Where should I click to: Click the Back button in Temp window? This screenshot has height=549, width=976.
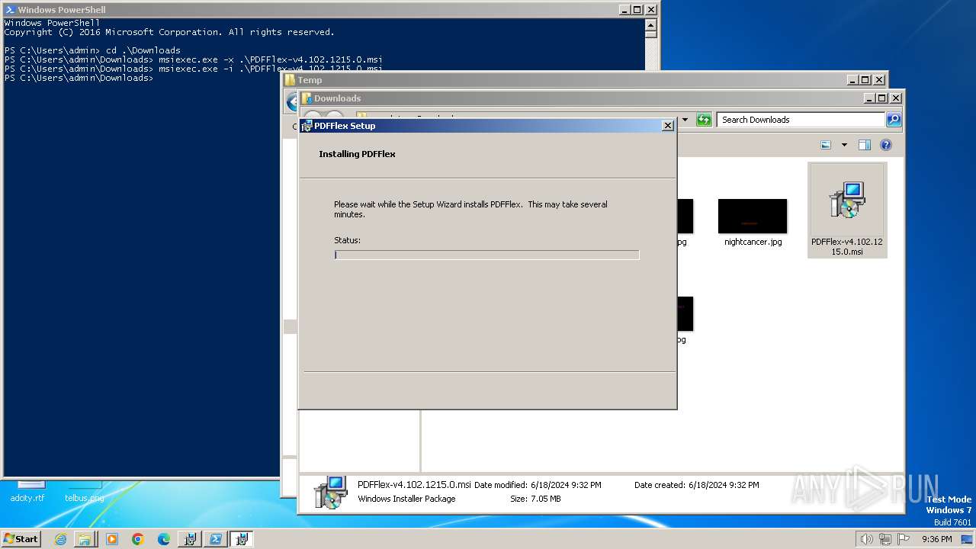(291, 101)
